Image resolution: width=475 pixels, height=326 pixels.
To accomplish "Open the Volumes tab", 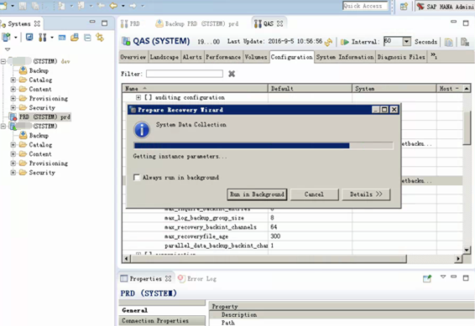I will [x=256, y=57].
